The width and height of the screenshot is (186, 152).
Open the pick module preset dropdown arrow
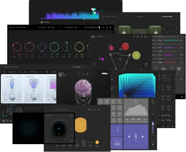tap(39, 77)
